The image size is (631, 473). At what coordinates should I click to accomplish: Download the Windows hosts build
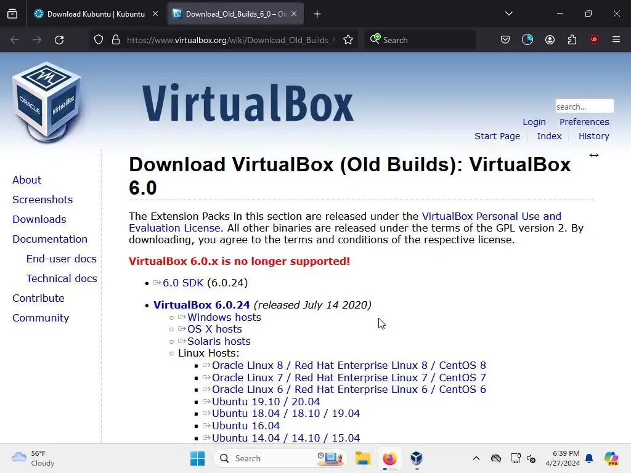(x=224, y=317)
